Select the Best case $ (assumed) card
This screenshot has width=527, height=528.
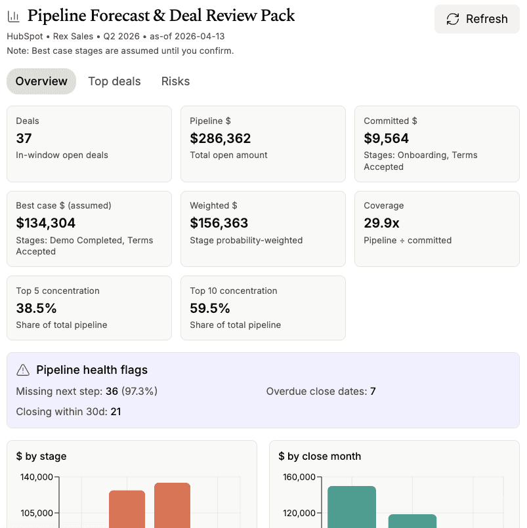(89, 229)
